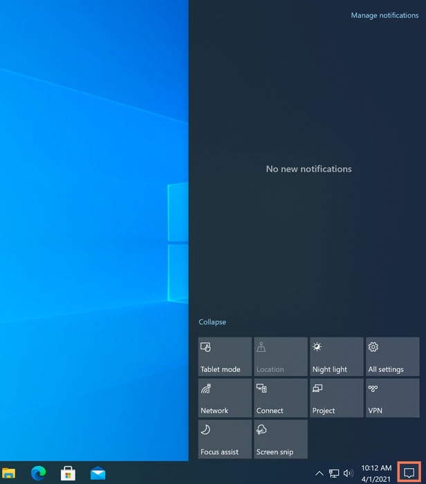Show hidden icons in system tray
426x484 pixels.
pyautogui.click(x=319, y=474)
